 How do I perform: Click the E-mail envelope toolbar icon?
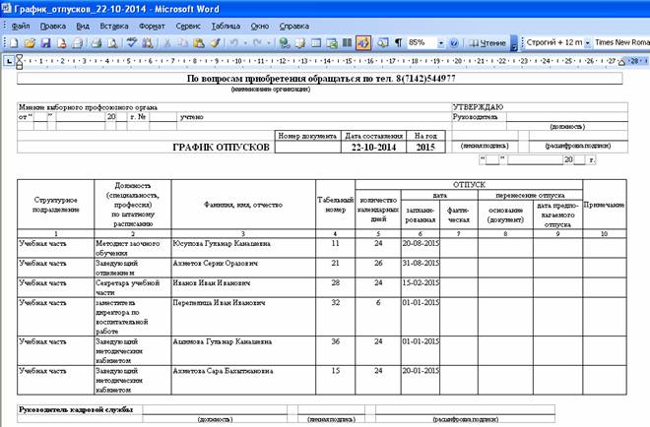(x=78, y=42)
